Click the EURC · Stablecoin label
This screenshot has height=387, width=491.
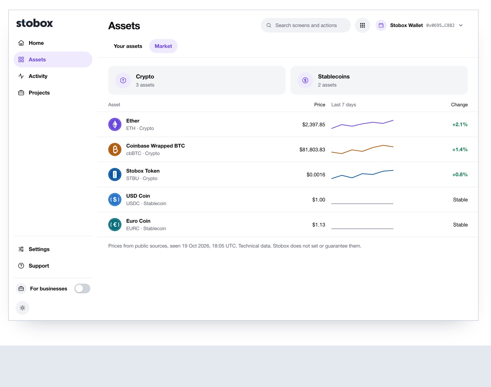point(146,228)
